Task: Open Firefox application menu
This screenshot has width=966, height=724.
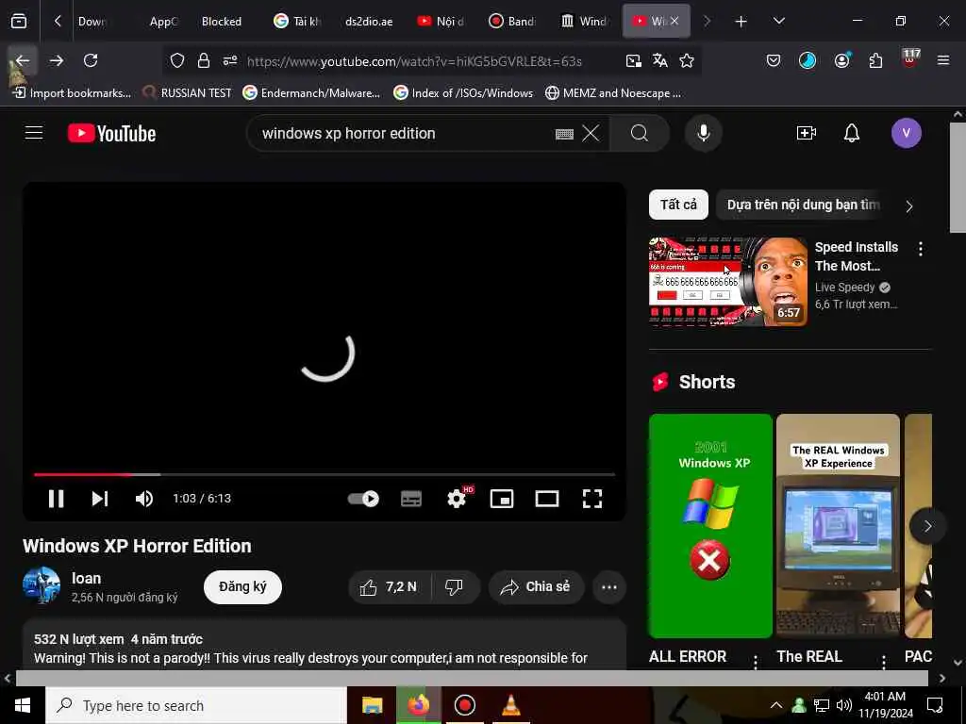Action: [942, 60]
